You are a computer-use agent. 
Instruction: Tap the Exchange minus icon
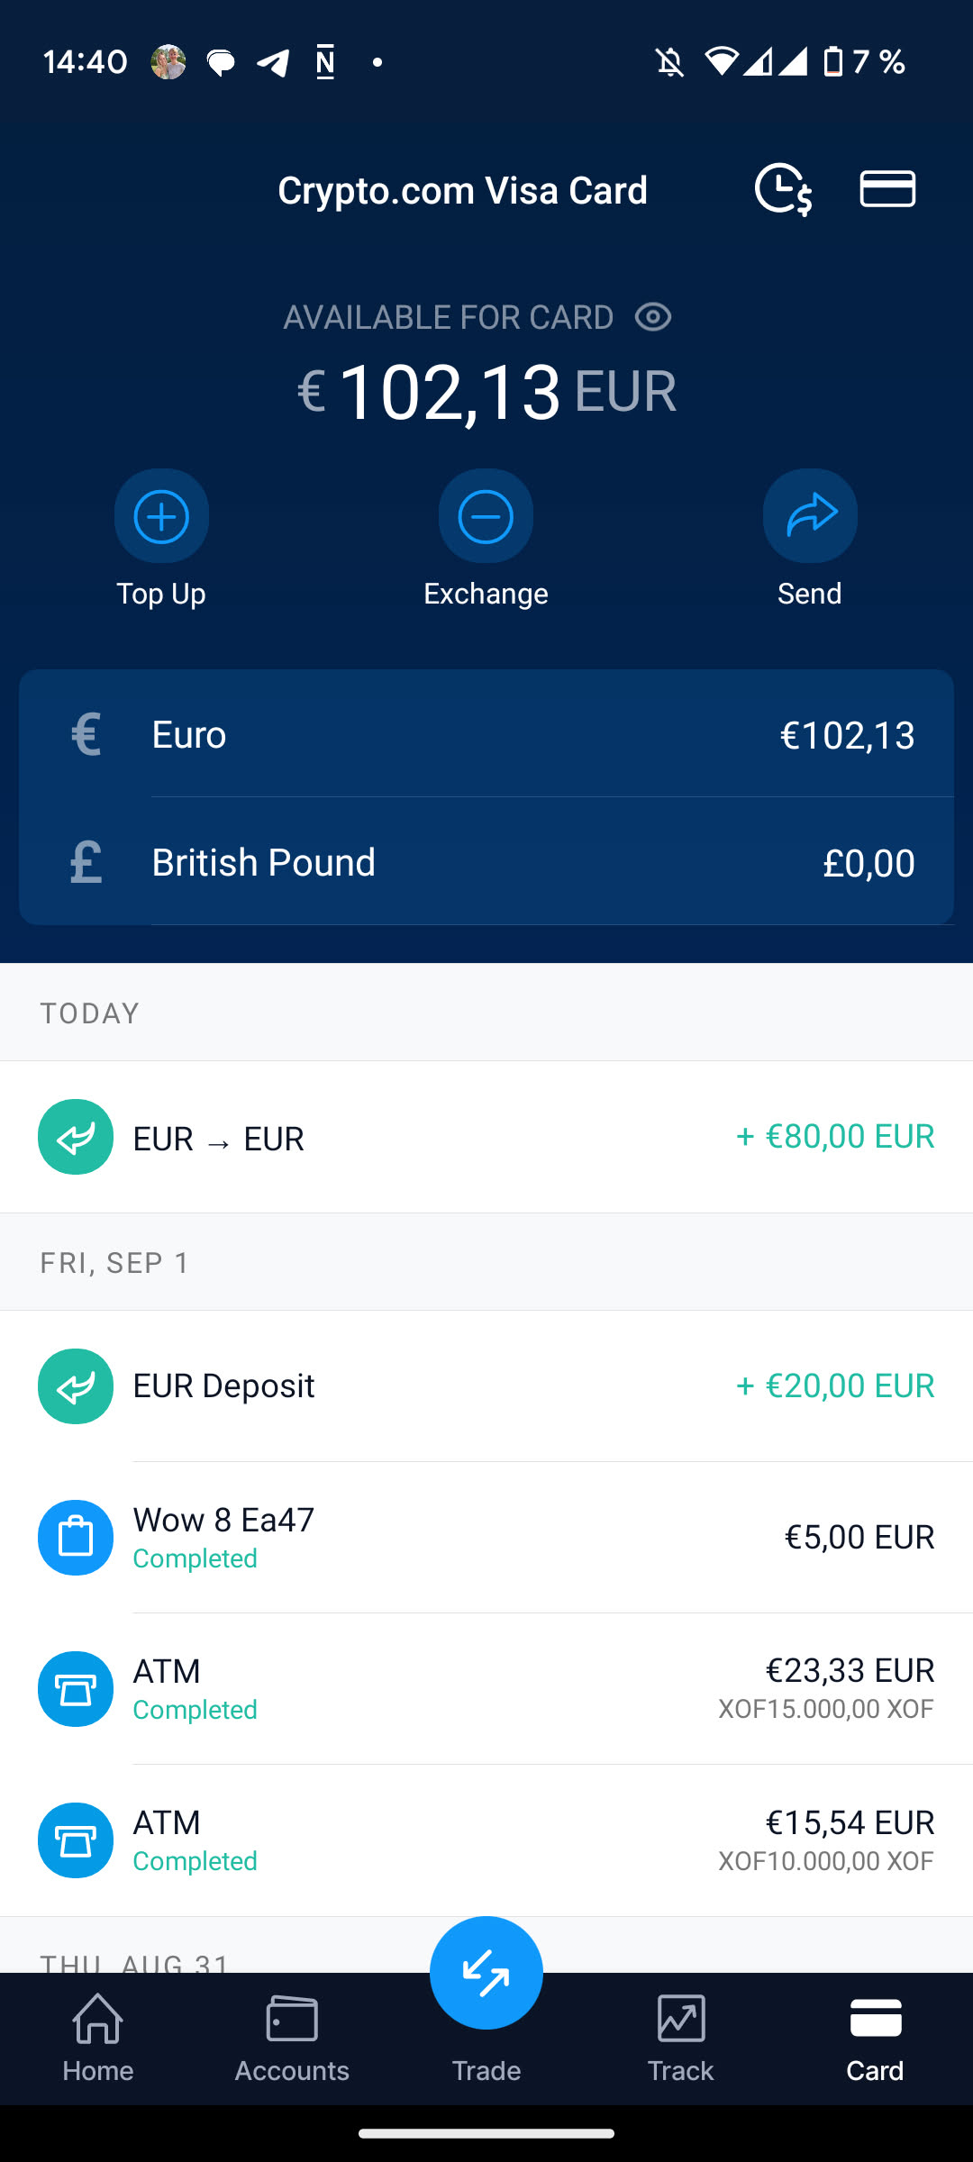coord(486,516)
